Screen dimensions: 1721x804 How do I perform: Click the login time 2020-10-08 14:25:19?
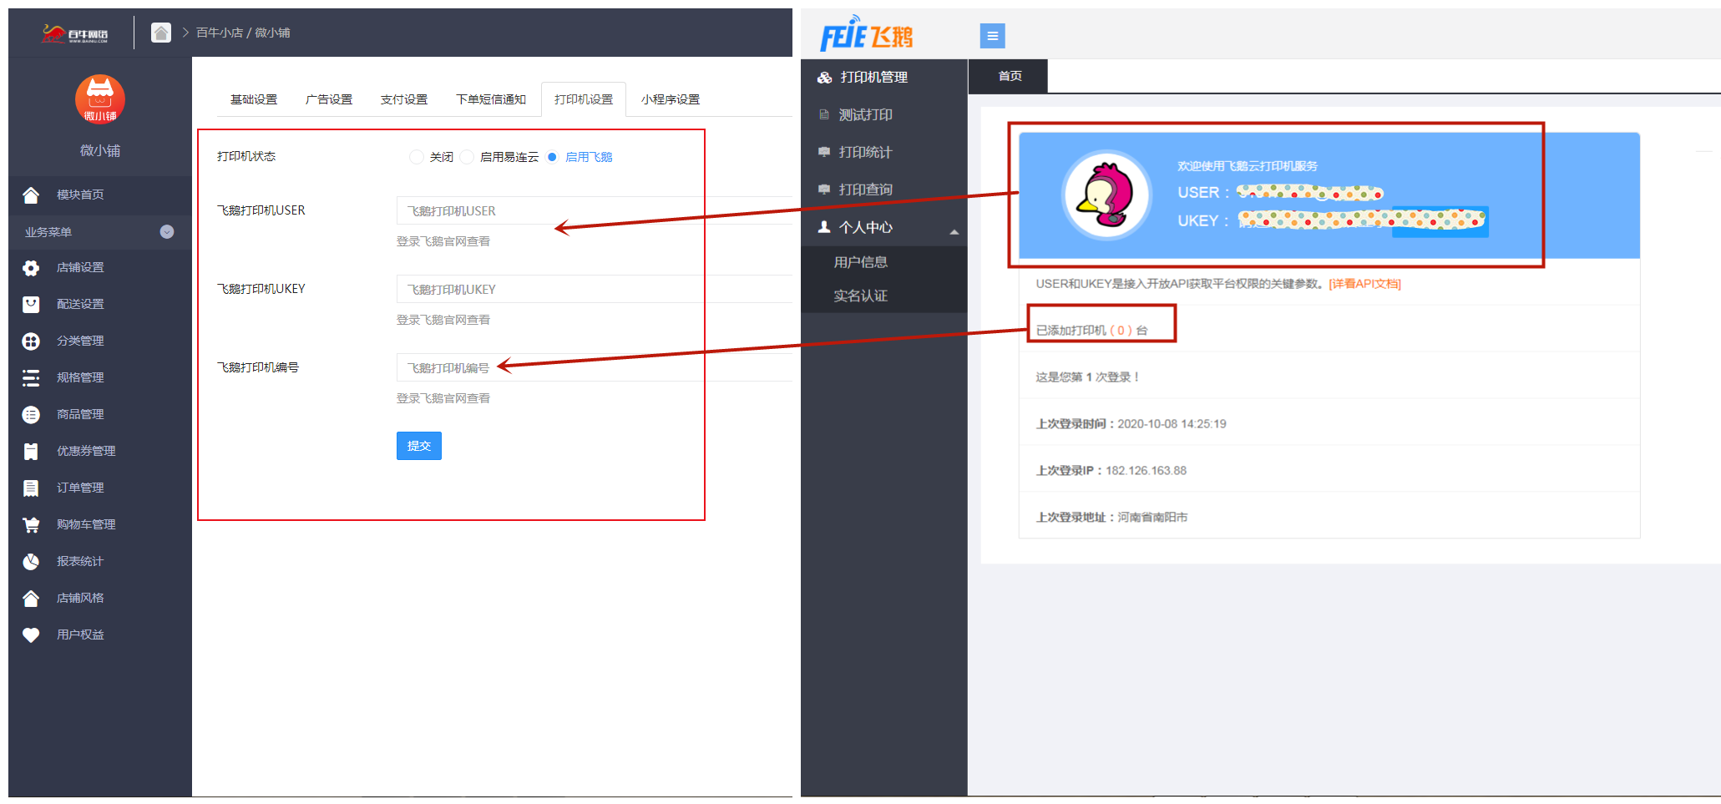(1172, 424)
